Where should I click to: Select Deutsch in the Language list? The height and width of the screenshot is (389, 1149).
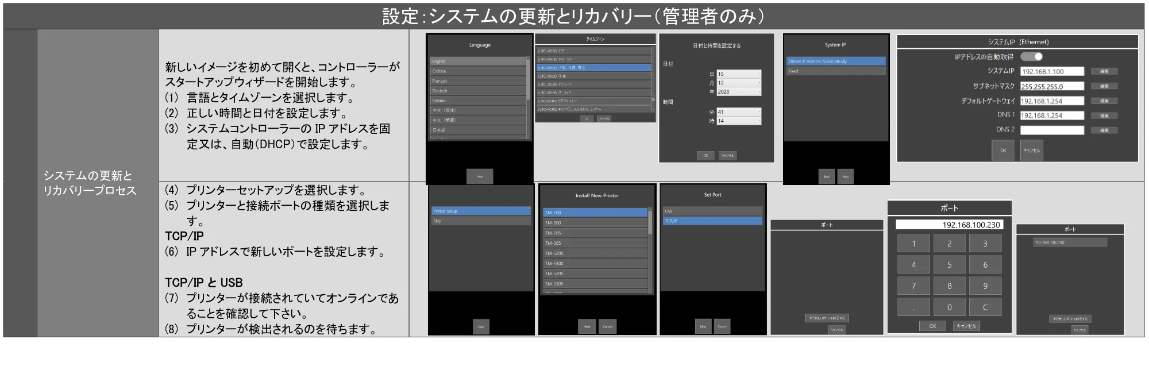pos(478,90)
